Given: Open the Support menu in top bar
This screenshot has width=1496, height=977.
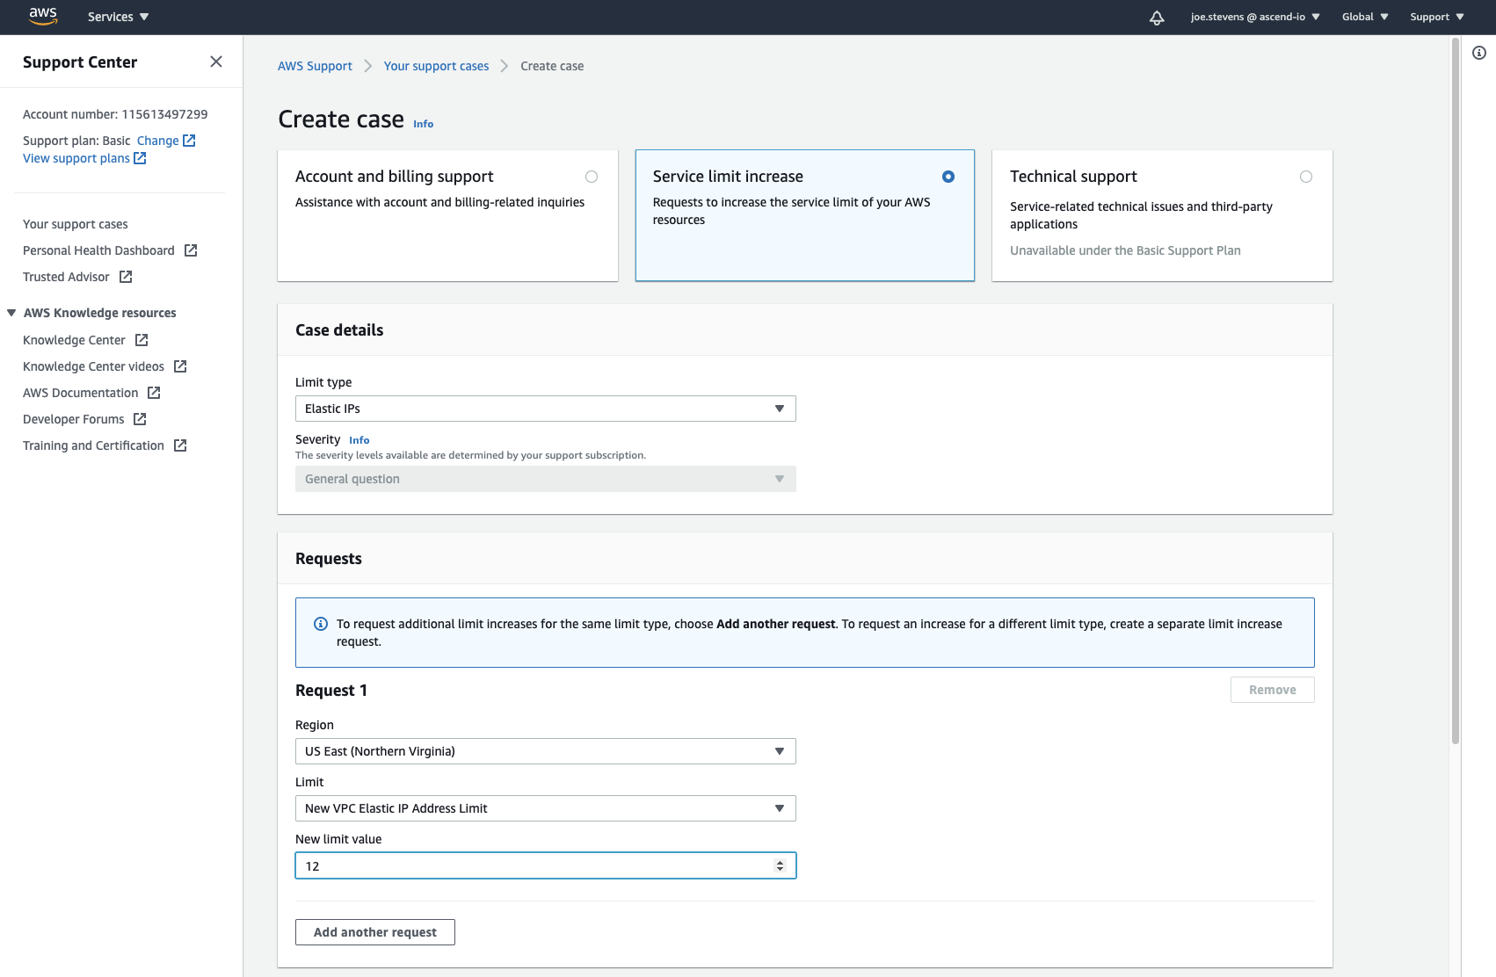Looking at the screenshot, I should (1437, 17).
